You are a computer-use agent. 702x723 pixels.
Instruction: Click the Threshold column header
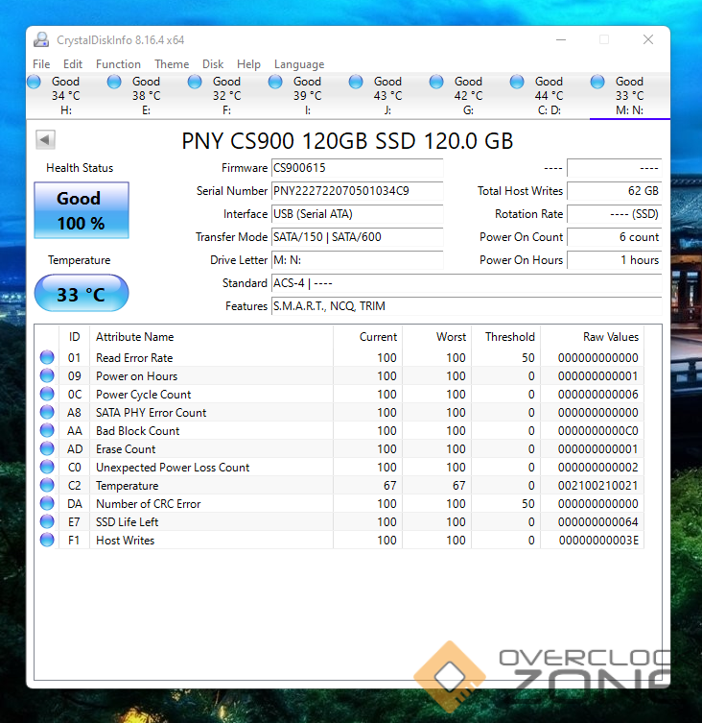point(505,337)
